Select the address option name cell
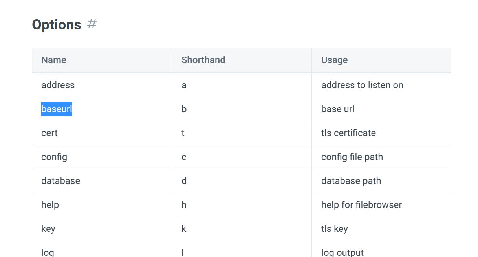 pyautogui.click(x=58, y=85)
